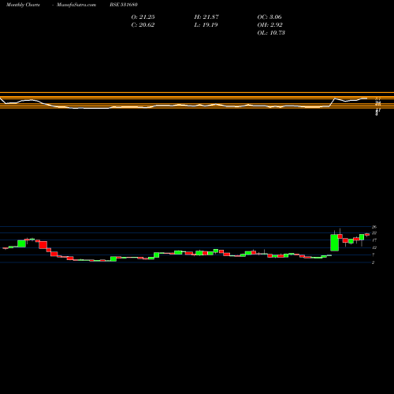Screen dimensions: 394x394
Task: Click the price axis label 22
Action: 374,233
